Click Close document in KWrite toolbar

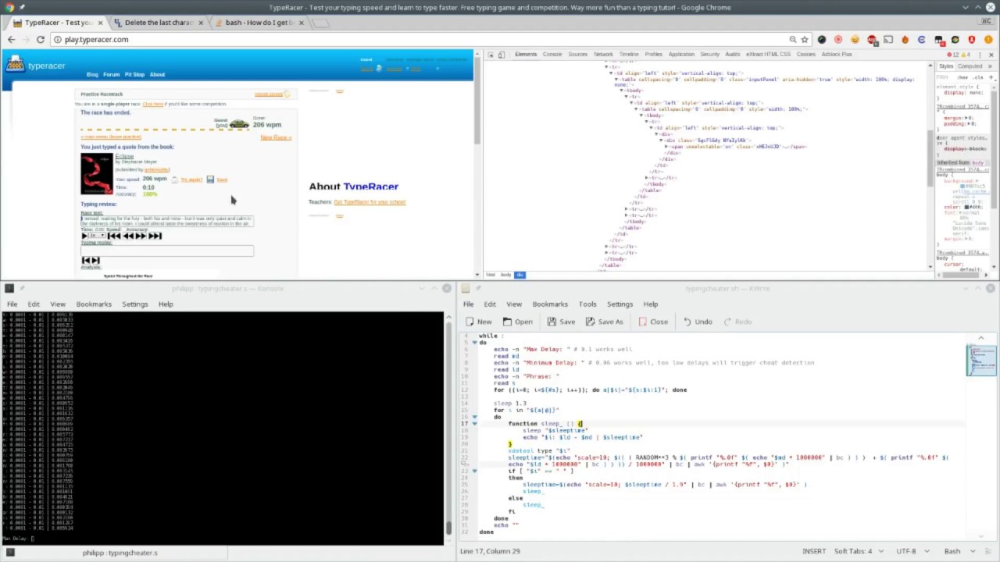click(653, 322)
